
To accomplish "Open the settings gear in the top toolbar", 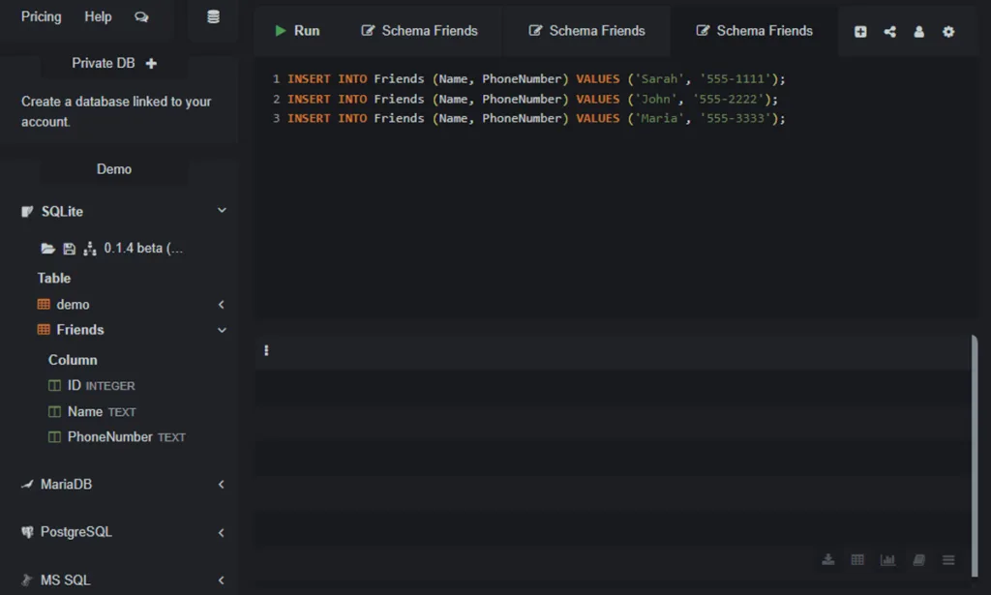I will point(948,31).
